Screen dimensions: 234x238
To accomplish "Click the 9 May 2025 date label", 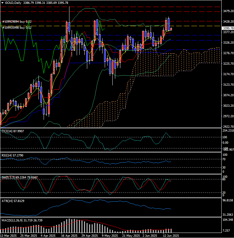I will click(110, 236).
